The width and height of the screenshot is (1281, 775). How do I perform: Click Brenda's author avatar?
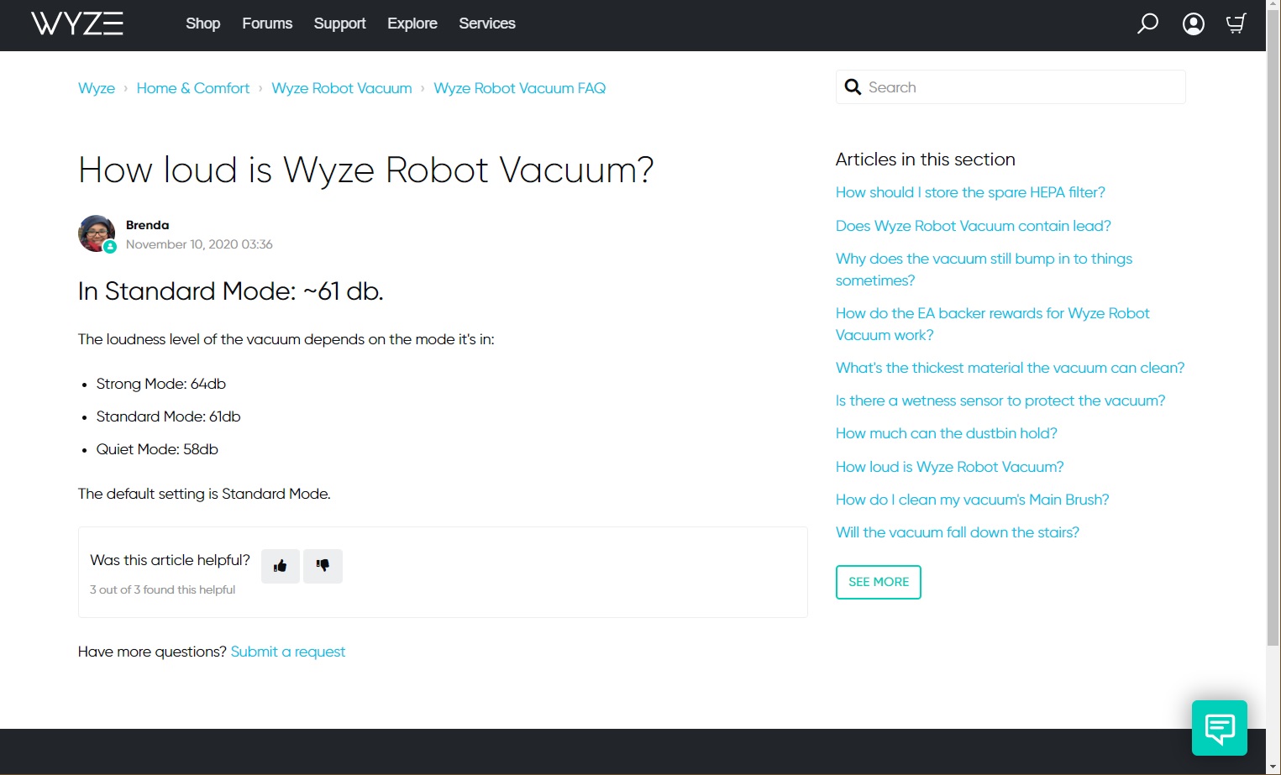[x=97, y=233]
